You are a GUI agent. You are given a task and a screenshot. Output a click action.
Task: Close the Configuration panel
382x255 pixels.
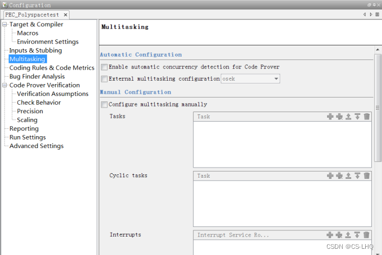(379, 5)
